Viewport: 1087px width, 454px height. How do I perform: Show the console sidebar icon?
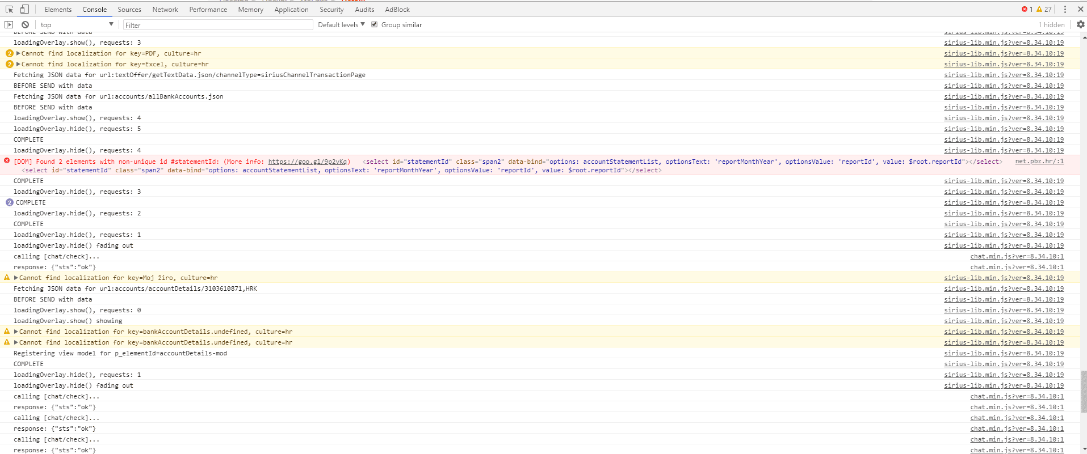click(9, 25)
